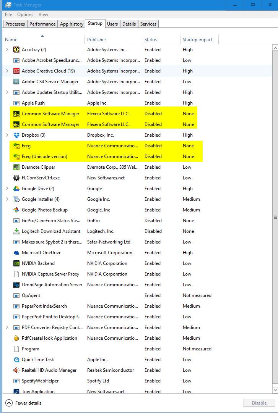278x413 pixels.
Task: Click the SpotifyWebHelper icon
Action: (16, 381)
